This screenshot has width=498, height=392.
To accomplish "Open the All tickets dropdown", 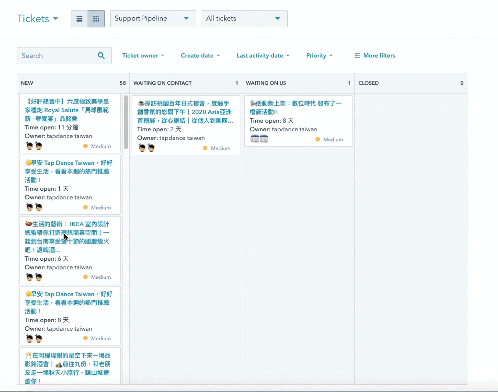I will click(244, 19).
